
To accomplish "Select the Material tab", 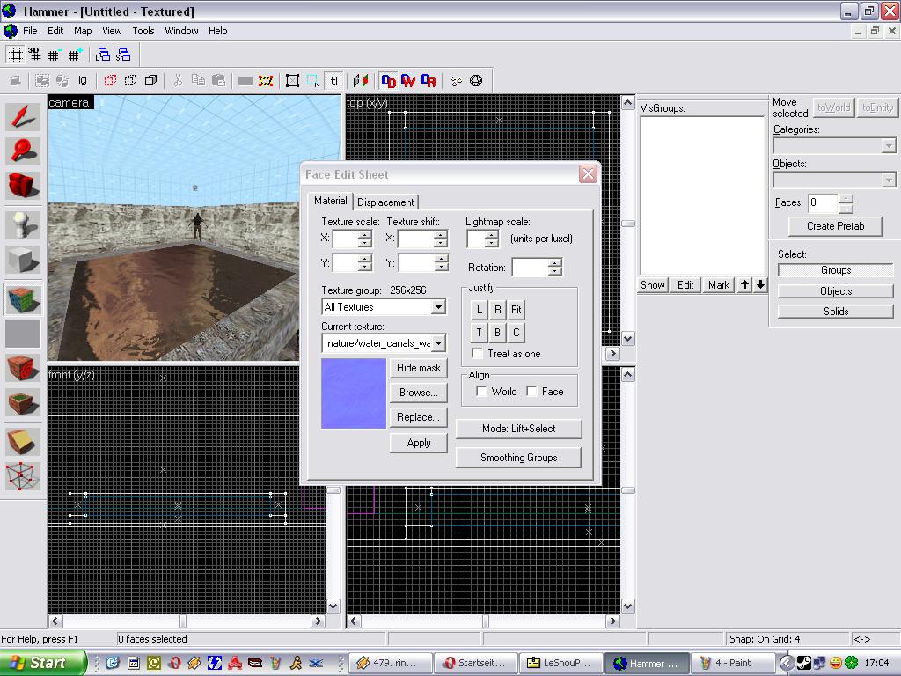I will [331, 201].
